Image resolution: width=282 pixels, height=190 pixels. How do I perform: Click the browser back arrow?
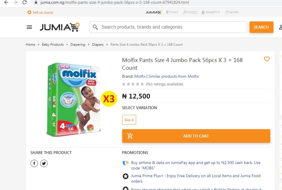(6, 3)
